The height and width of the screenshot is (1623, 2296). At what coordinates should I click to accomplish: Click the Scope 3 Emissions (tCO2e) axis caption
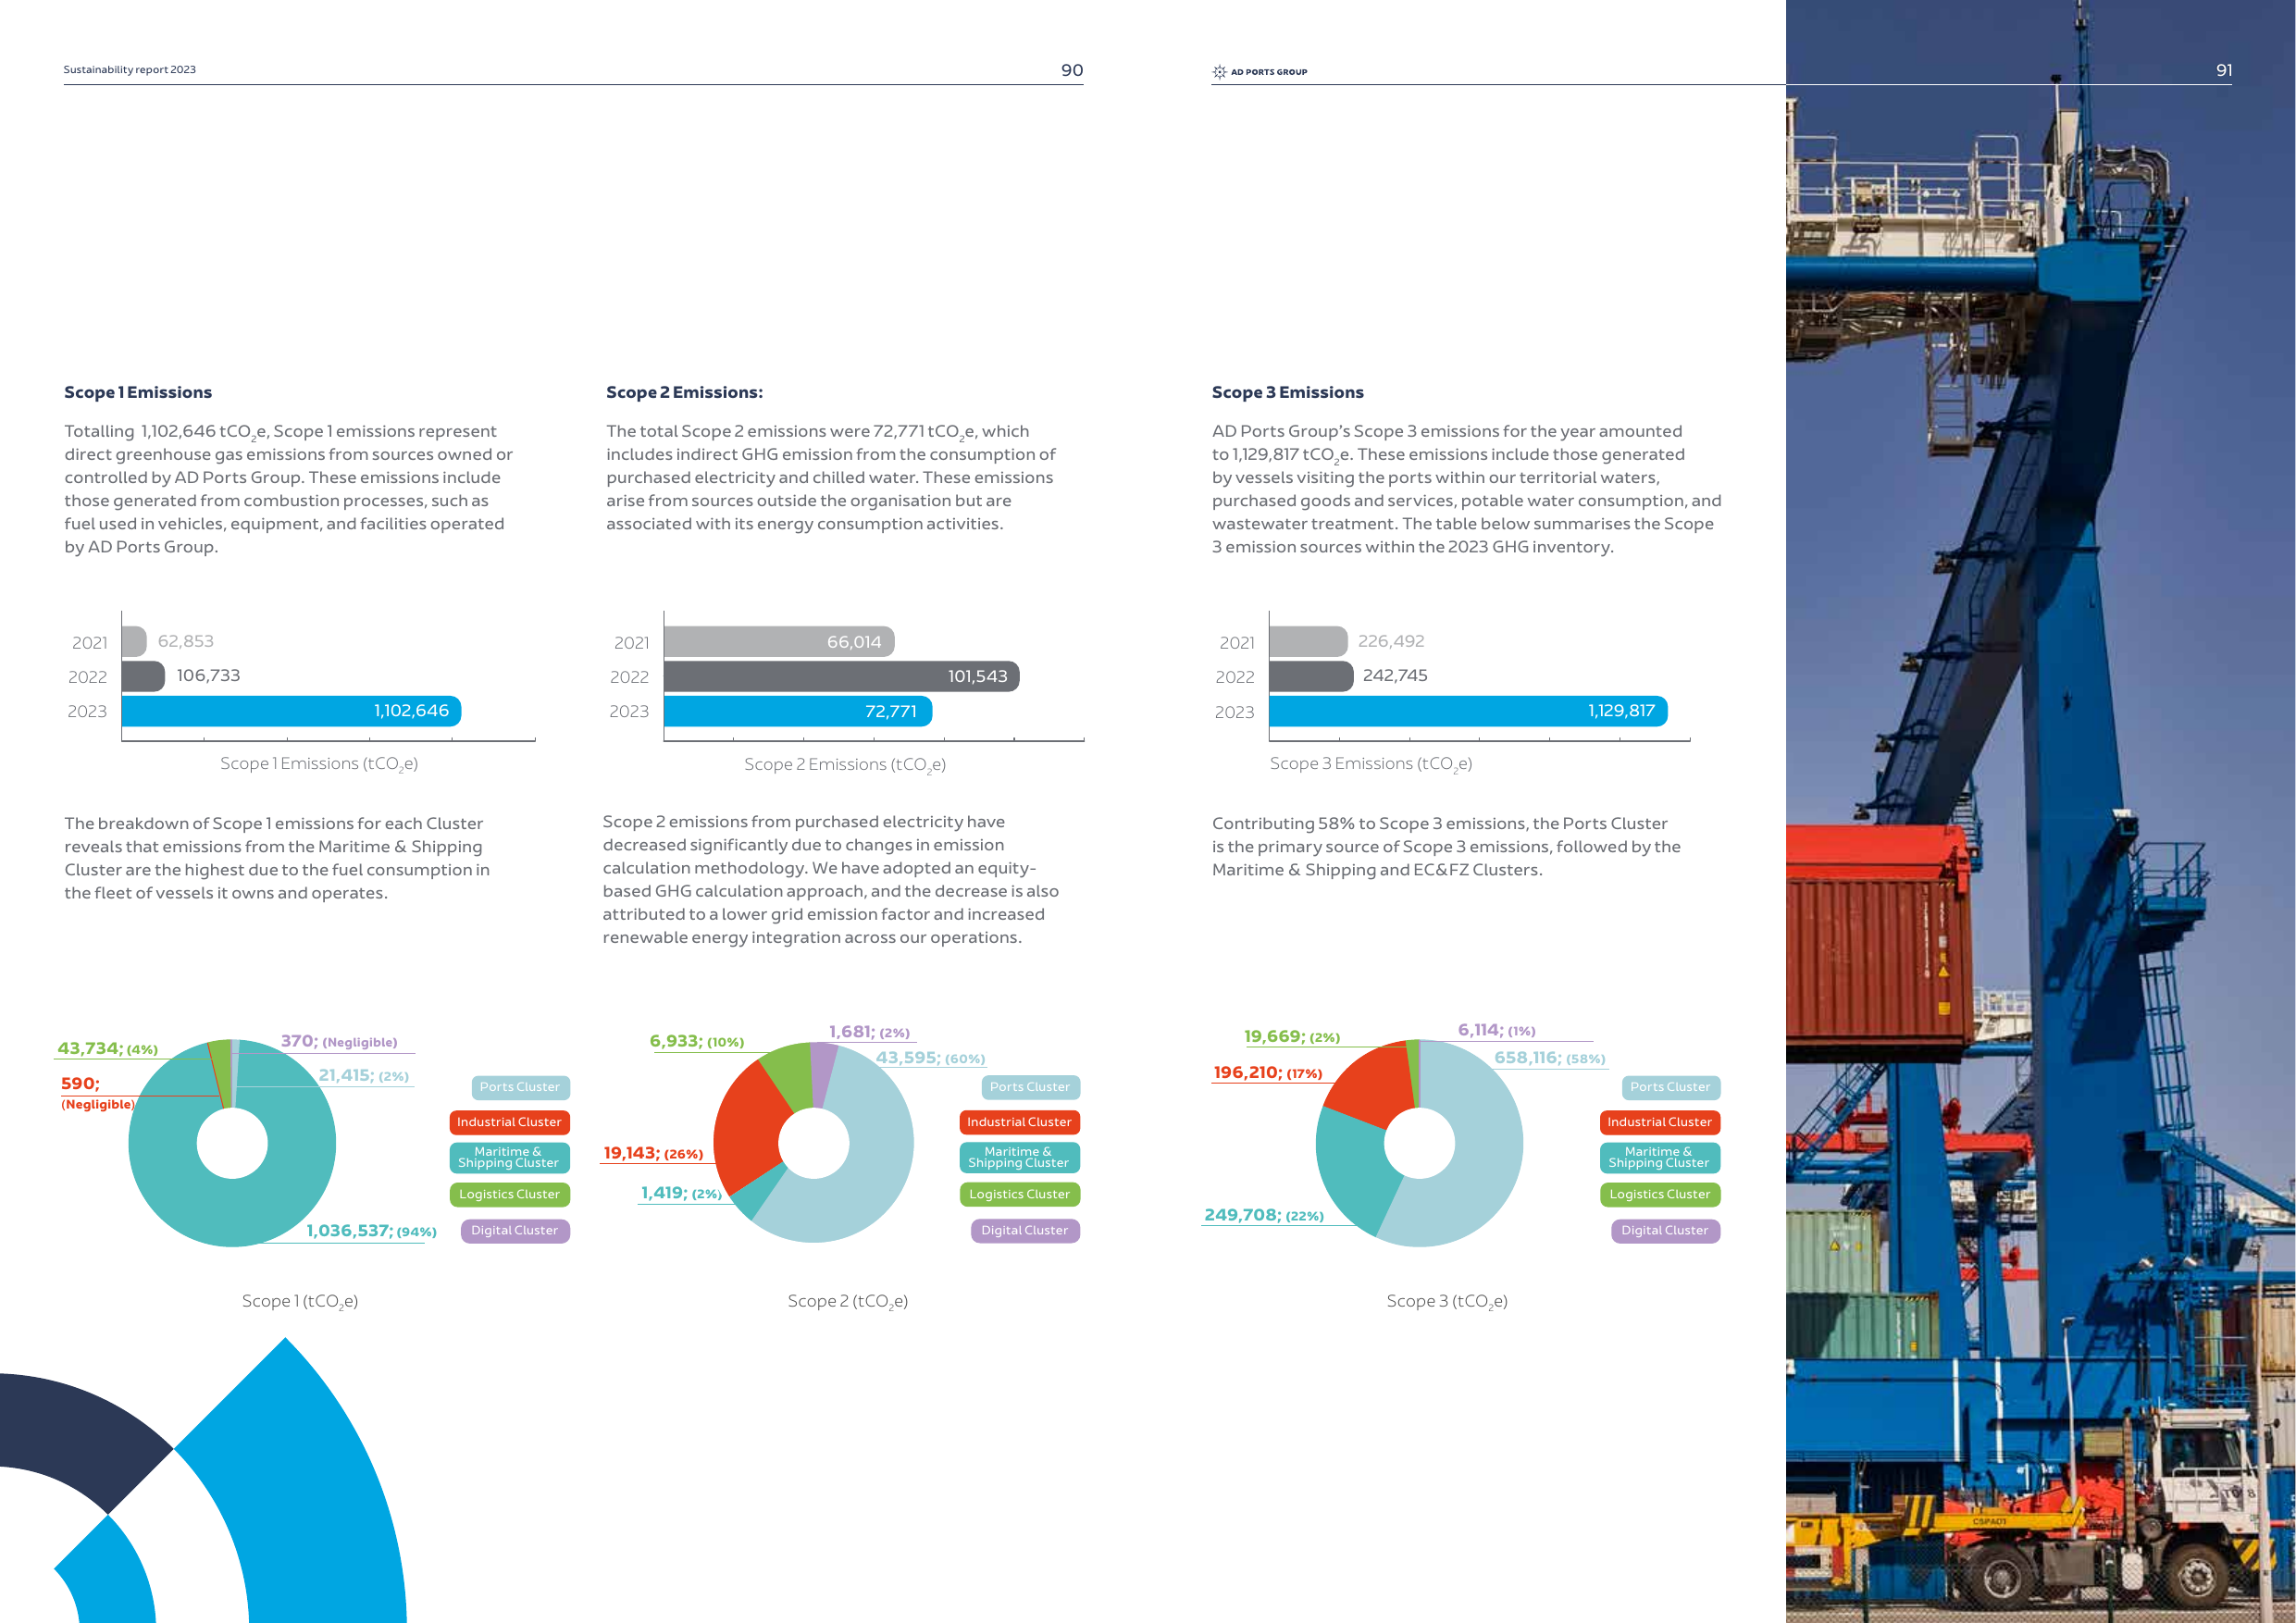click(x=1371, y=764)
